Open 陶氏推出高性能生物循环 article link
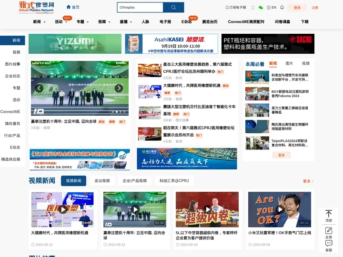 click(x=290, y=127)
